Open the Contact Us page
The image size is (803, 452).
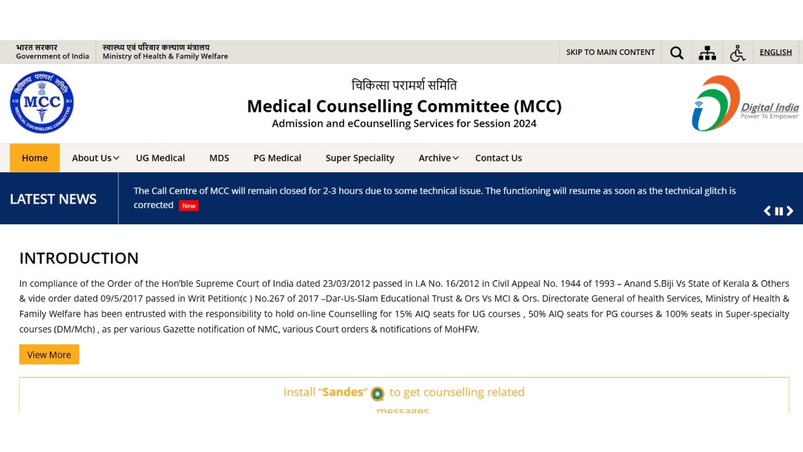(498, 158)
